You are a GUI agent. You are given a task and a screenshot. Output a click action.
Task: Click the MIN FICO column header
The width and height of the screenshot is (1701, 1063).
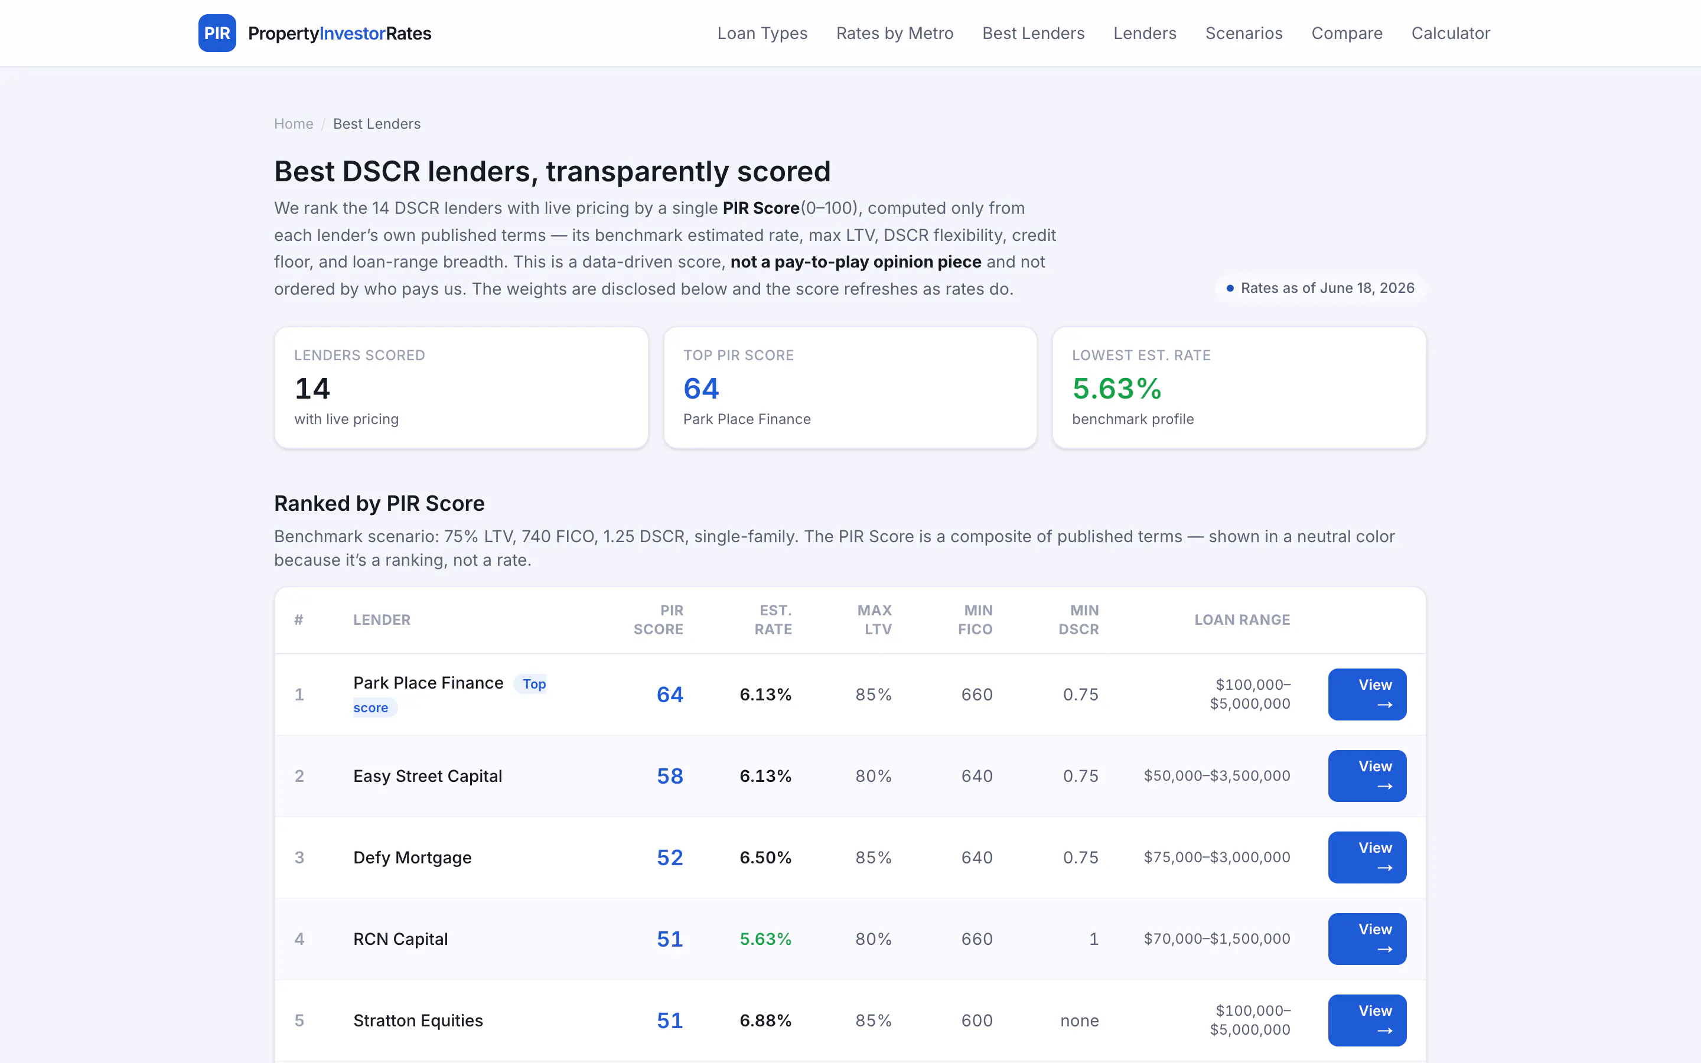pos(975,619)
